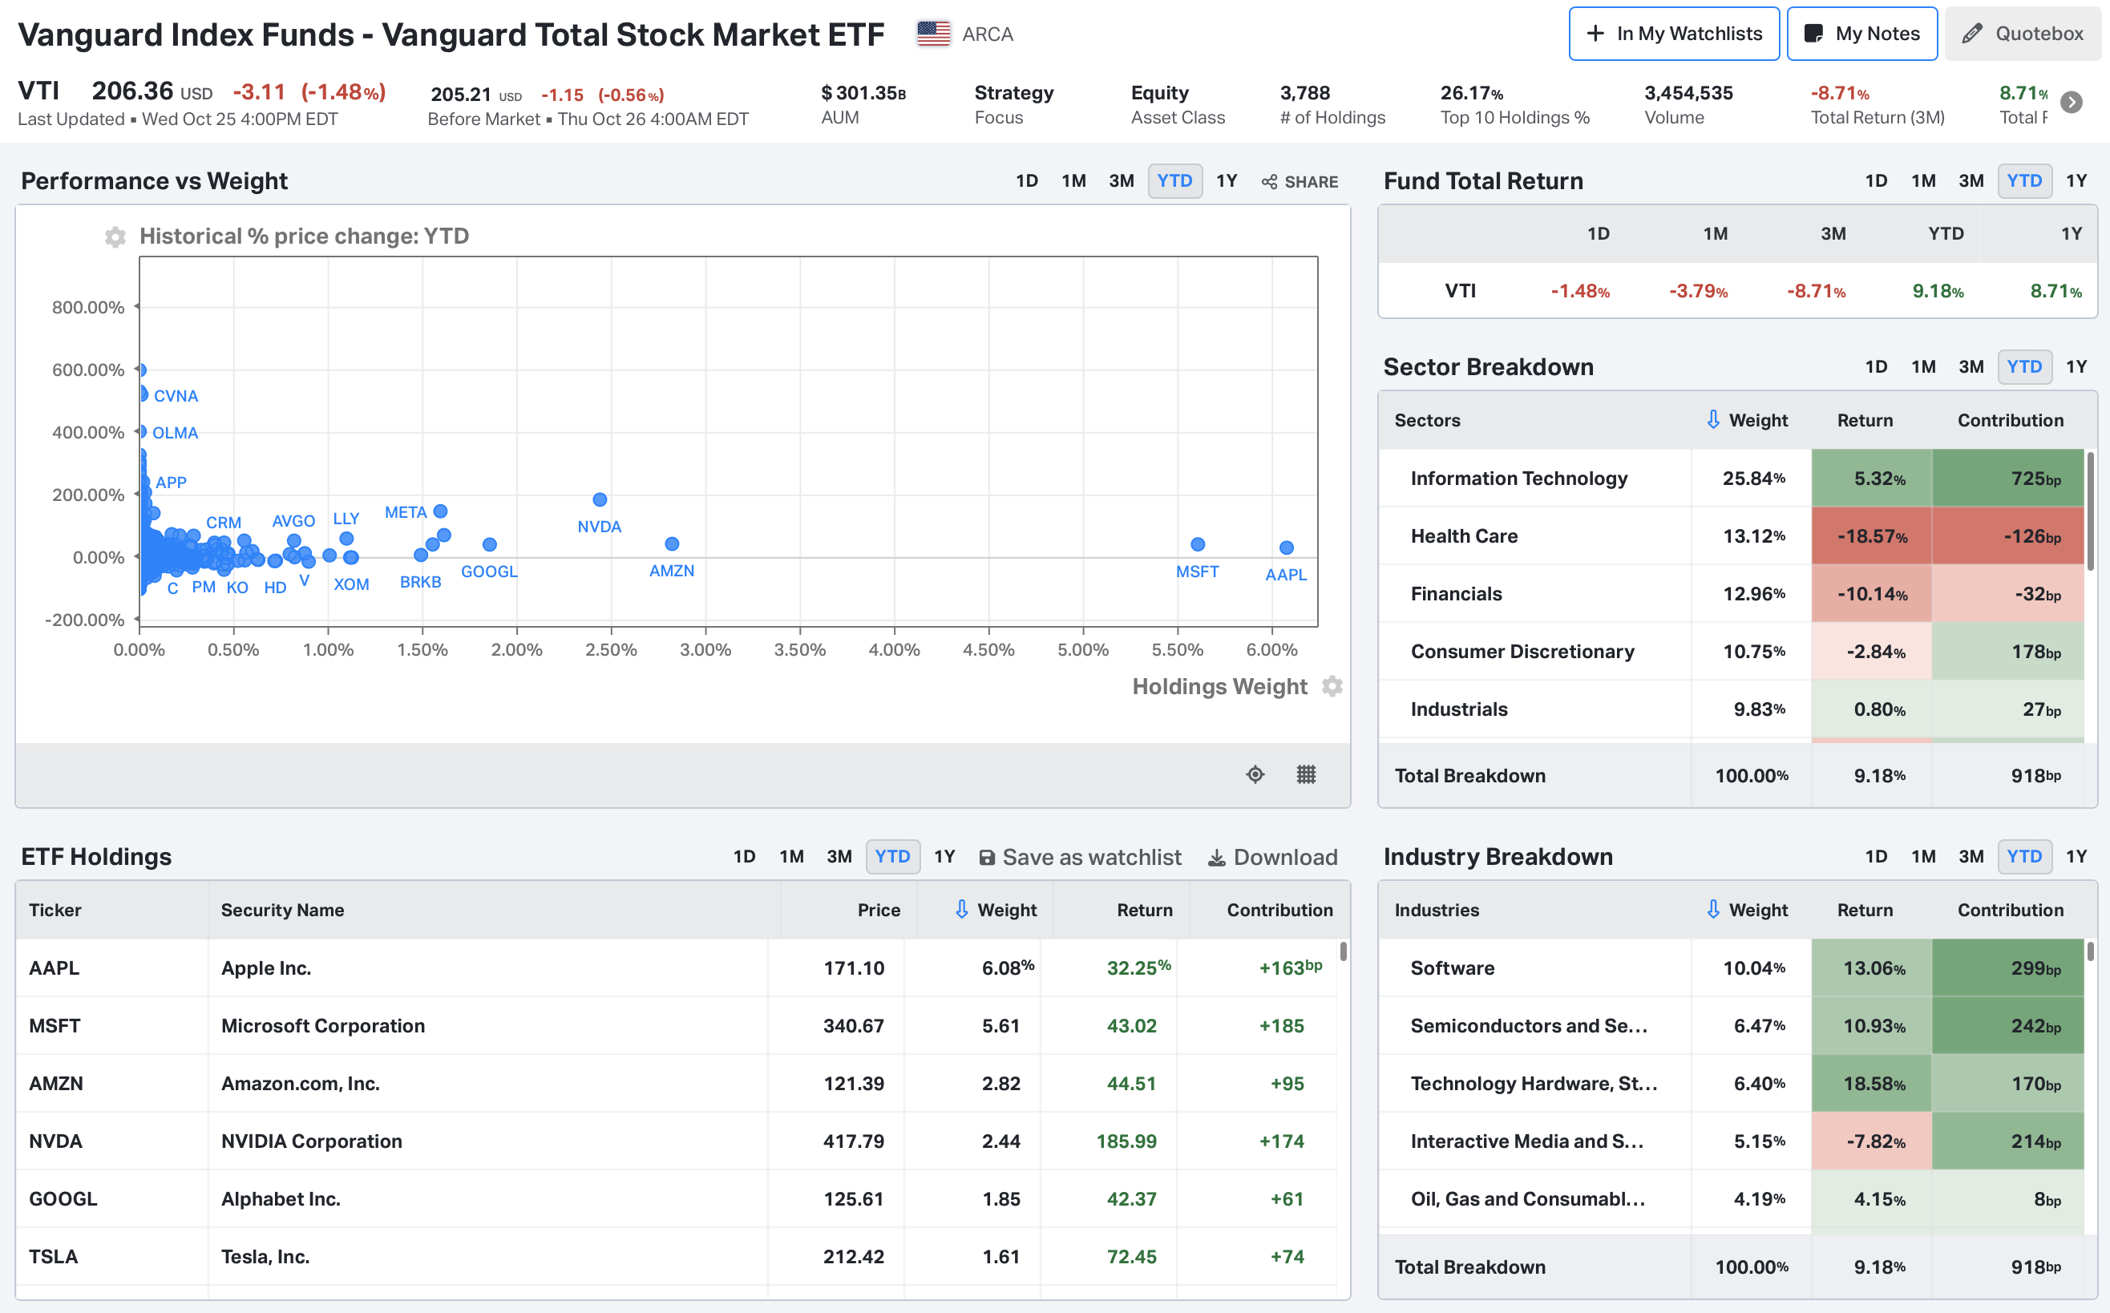
Task: Click the grid table view icon below chart
Action: (x=1306, y=774)
